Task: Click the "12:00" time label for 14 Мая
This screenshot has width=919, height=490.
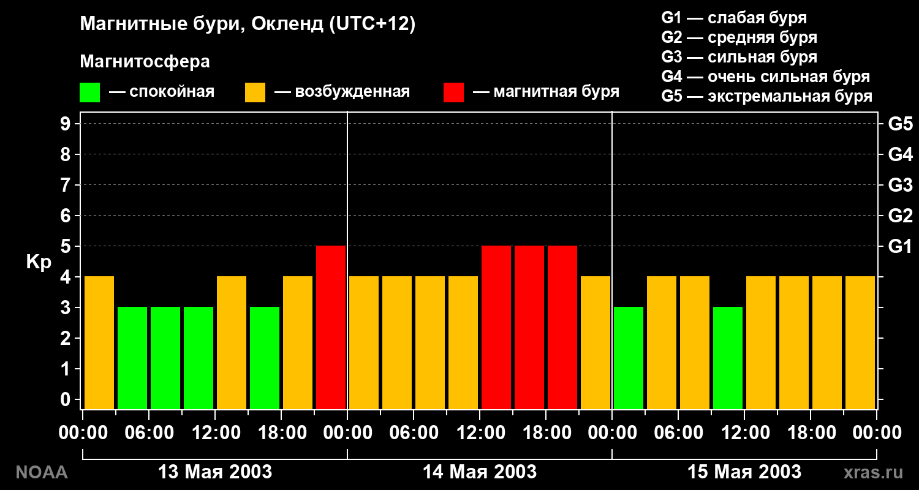Action: coord(480,433)
